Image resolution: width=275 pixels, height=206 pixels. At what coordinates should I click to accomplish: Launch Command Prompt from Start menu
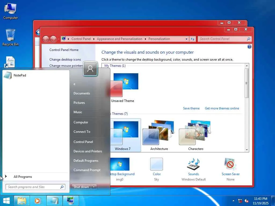coord(87,170)
